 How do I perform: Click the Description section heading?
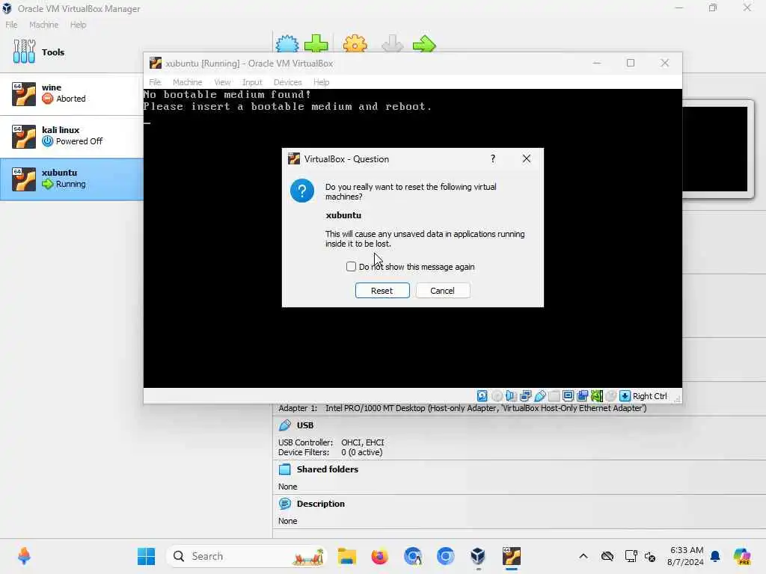point(320,504)
